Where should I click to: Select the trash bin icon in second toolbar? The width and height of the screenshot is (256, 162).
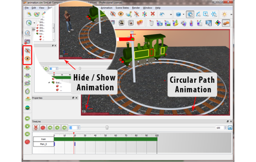click(x=151, y=23)
